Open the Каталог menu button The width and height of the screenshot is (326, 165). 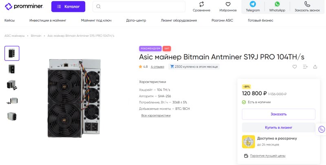[68, 7]
